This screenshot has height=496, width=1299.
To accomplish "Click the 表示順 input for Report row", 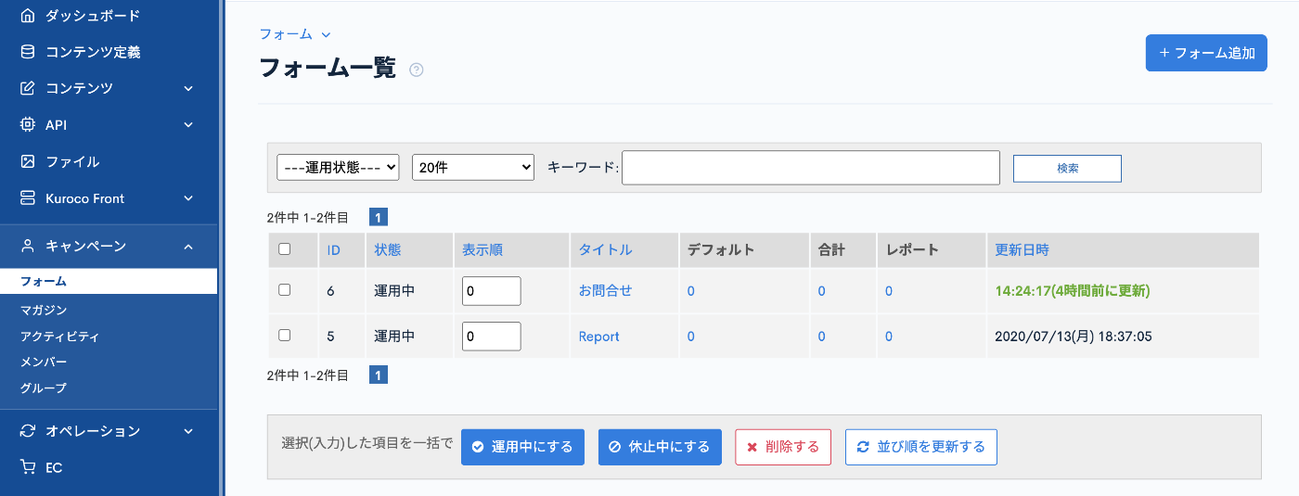I will [x=492, y=337].
